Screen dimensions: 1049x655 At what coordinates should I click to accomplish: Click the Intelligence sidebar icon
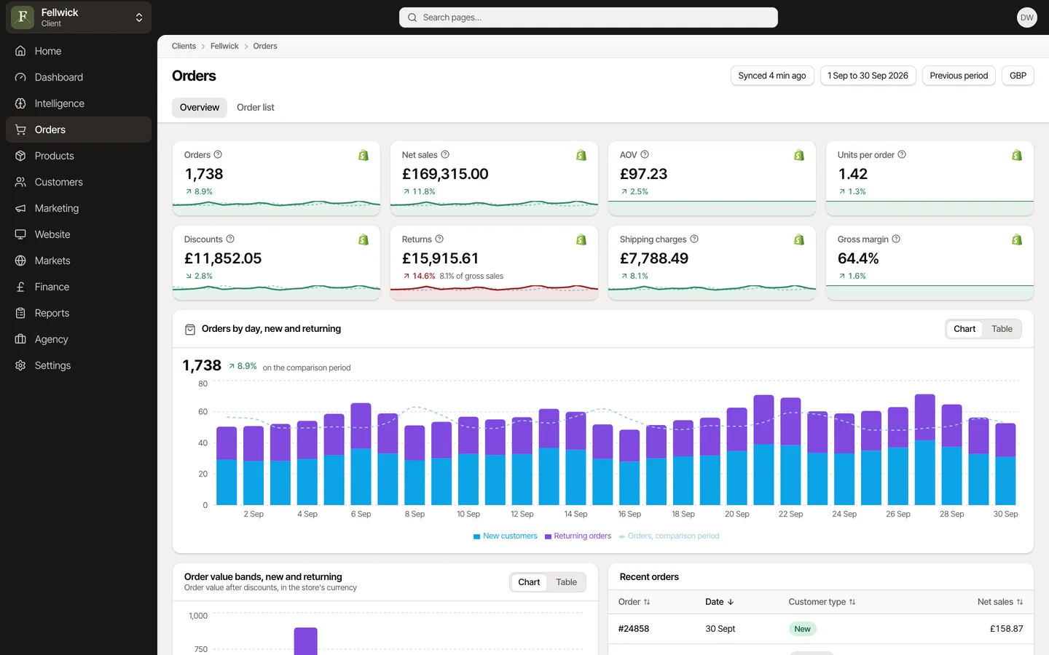[20, 103]
